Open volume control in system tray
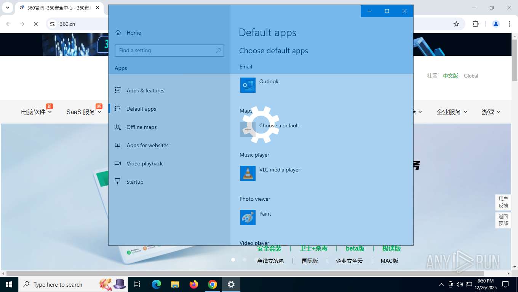This screenshot has width=518, height=292. pos(460,284)
